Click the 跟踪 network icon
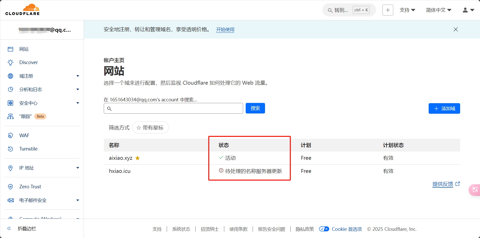Screen dimensions: 480x238 [10, 117]
